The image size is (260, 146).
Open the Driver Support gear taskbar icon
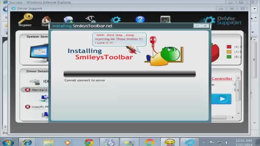coord(190,142)
